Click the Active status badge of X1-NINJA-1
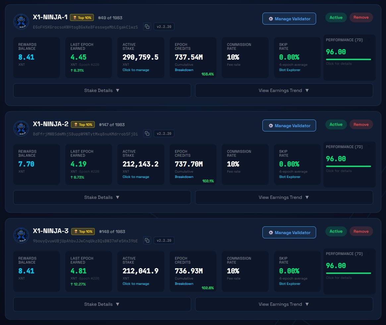This screenshot has height=325, width=386. (336, 18)
